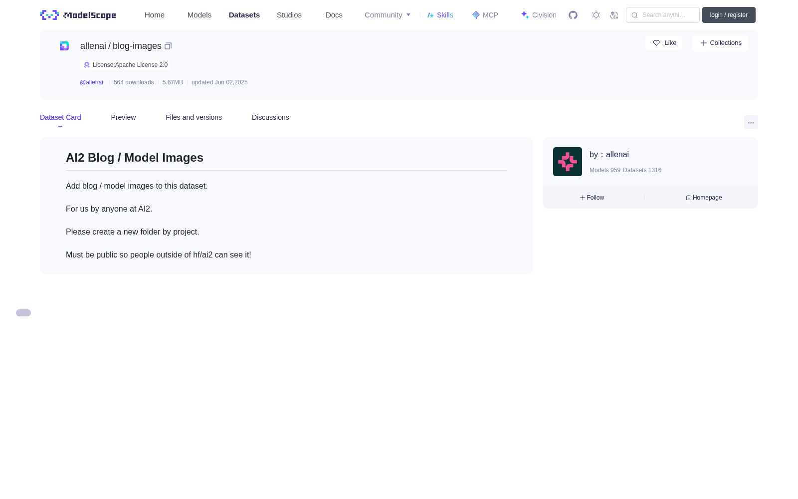The image size is (798, 499).
Task: Open the Skills link
Action: 440,15
